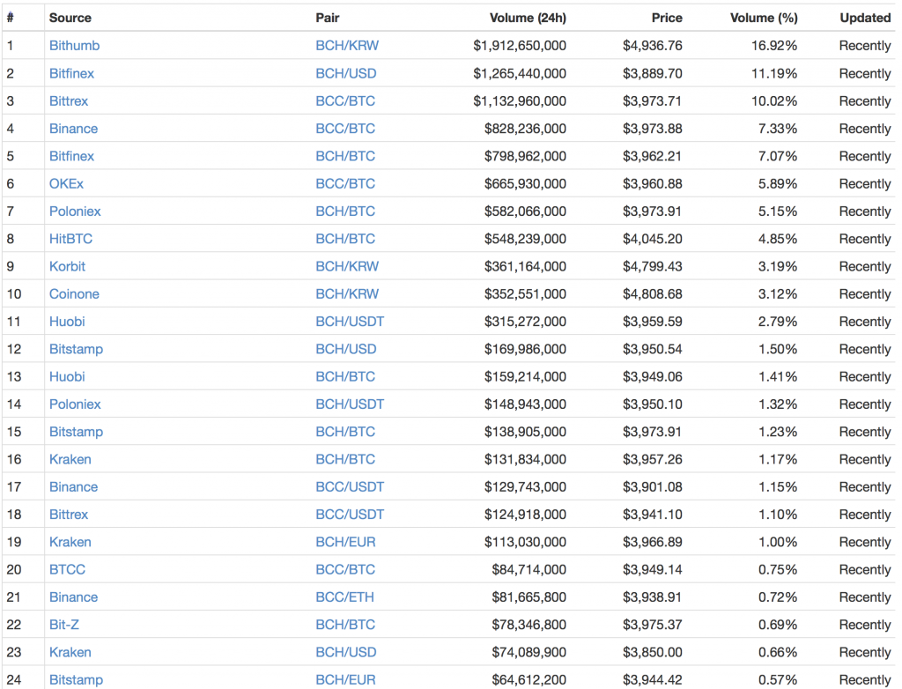Viewport: 902px width, 689px height.
Task: Open Bittrex link in row 18
Action: point(69,515)
